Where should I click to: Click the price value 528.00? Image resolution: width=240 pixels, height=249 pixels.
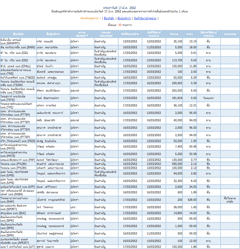(x=192, y=200)
